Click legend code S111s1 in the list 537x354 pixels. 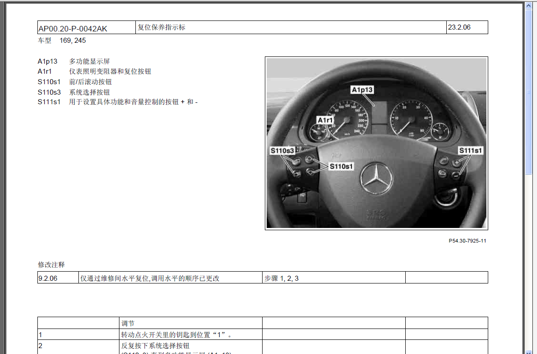click(x=49, y=102)
